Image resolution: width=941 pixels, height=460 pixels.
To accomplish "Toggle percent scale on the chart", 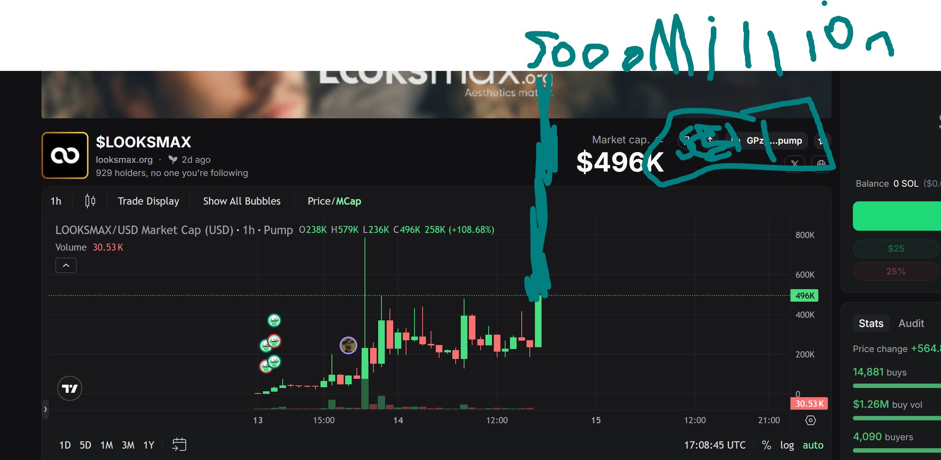I will coord(766,445).
